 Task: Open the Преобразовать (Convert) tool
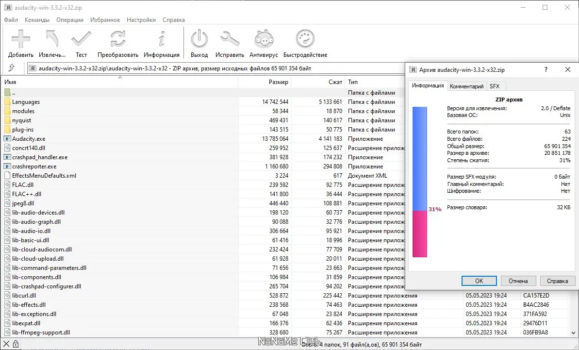coord(118,39)
